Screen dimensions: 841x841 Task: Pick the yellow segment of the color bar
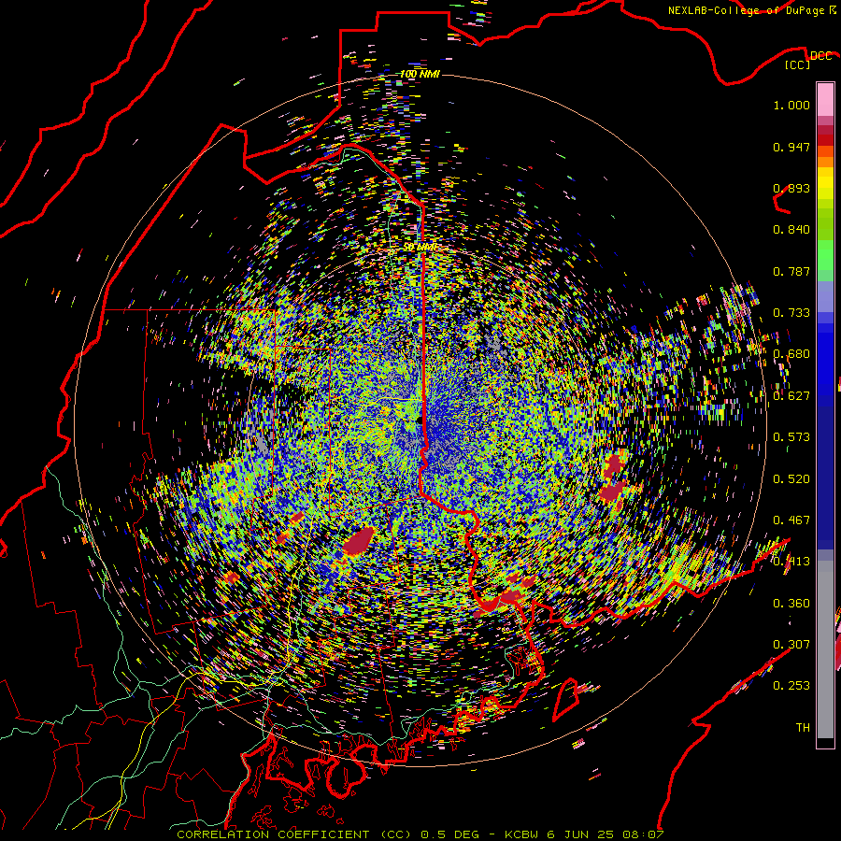coord(825,183)
